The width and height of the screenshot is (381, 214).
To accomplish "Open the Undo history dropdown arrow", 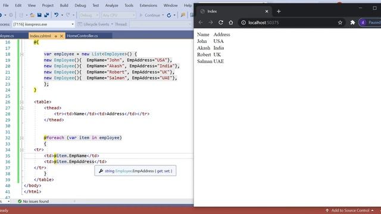I will (62, 15).
